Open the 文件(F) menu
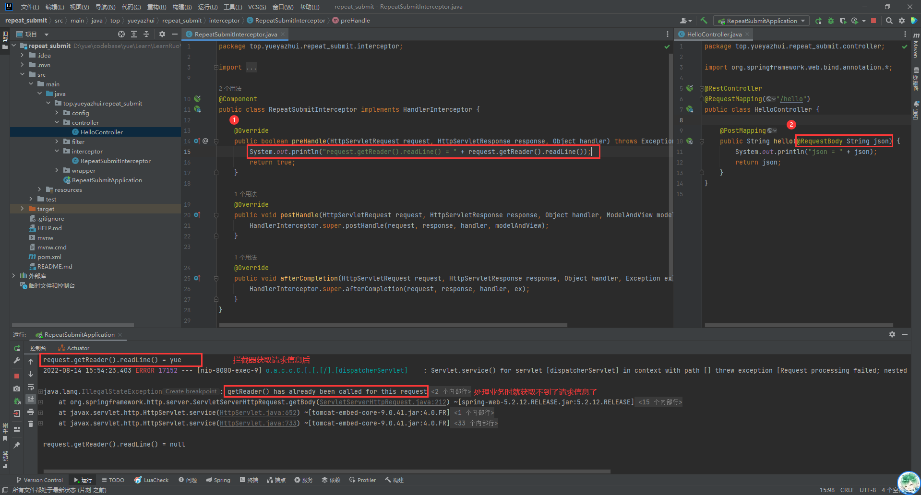 point(30,7)
